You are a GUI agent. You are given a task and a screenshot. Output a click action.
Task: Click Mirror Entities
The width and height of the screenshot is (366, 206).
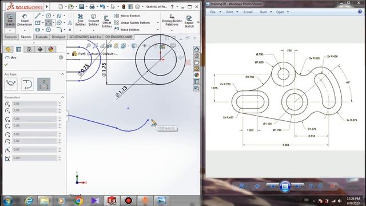click(x=127, y=16)
